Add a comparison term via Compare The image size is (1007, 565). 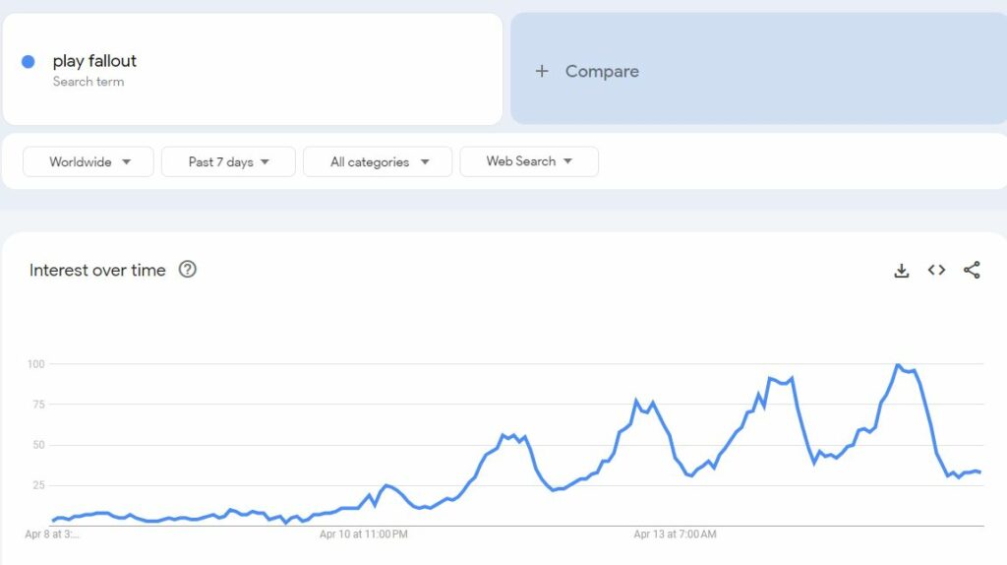coord(758,69)
